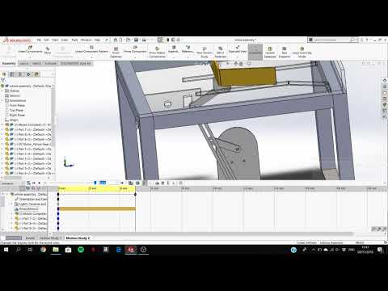388x291 pixels.
Task: Click the Save icon in top toolbar
Action: pyautogui.click(x=137, y=40)
